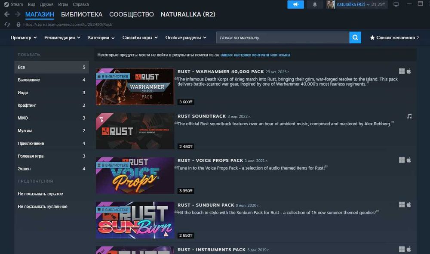This screenshot has width=430, height=254.
Task: Go back with the left arrow
Action: 7,14
